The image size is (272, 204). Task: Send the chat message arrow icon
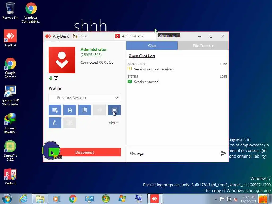pos(223,153)
